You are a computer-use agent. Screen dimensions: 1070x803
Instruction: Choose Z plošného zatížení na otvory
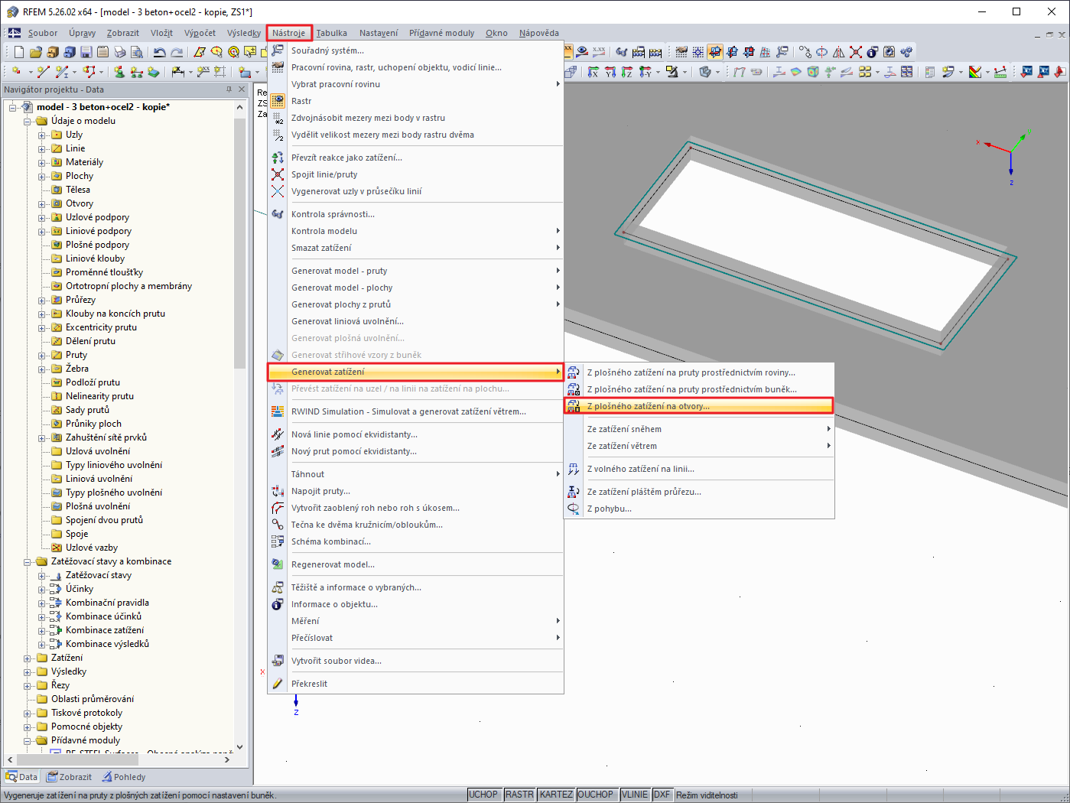pyautogui.click(x=698, y=406)
